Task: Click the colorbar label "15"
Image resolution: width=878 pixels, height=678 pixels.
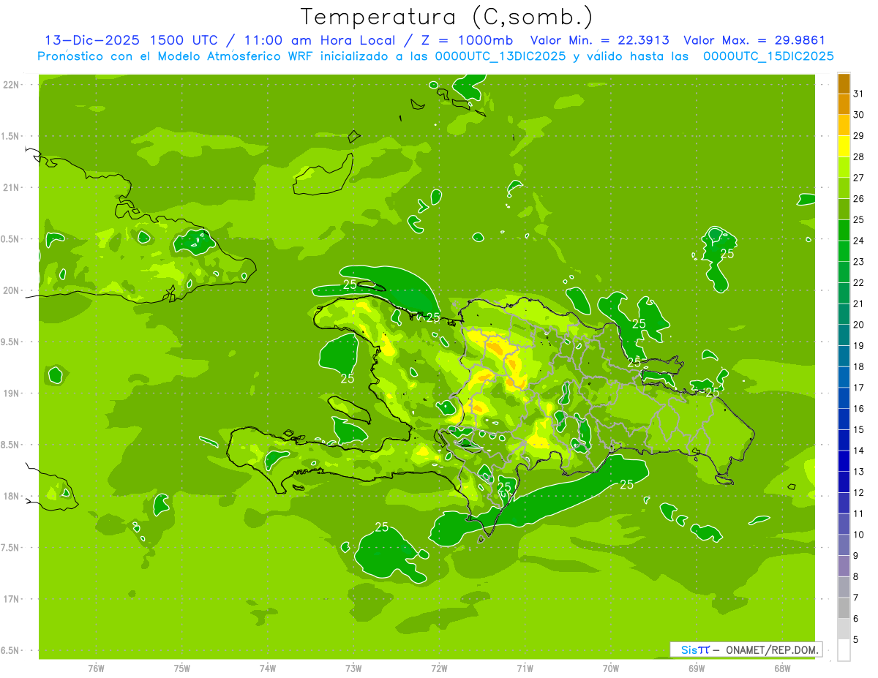Action: [x=859, y=429]
